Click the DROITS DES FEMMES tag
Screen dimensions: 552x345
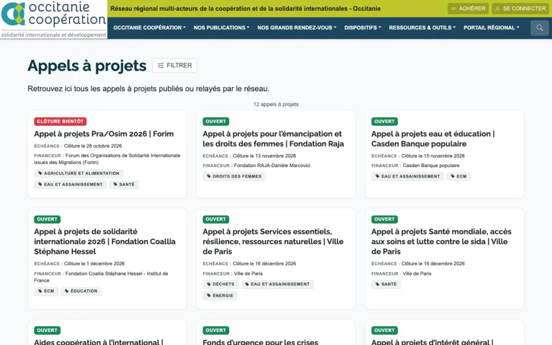pyautogui.click(x=234, y=176)
